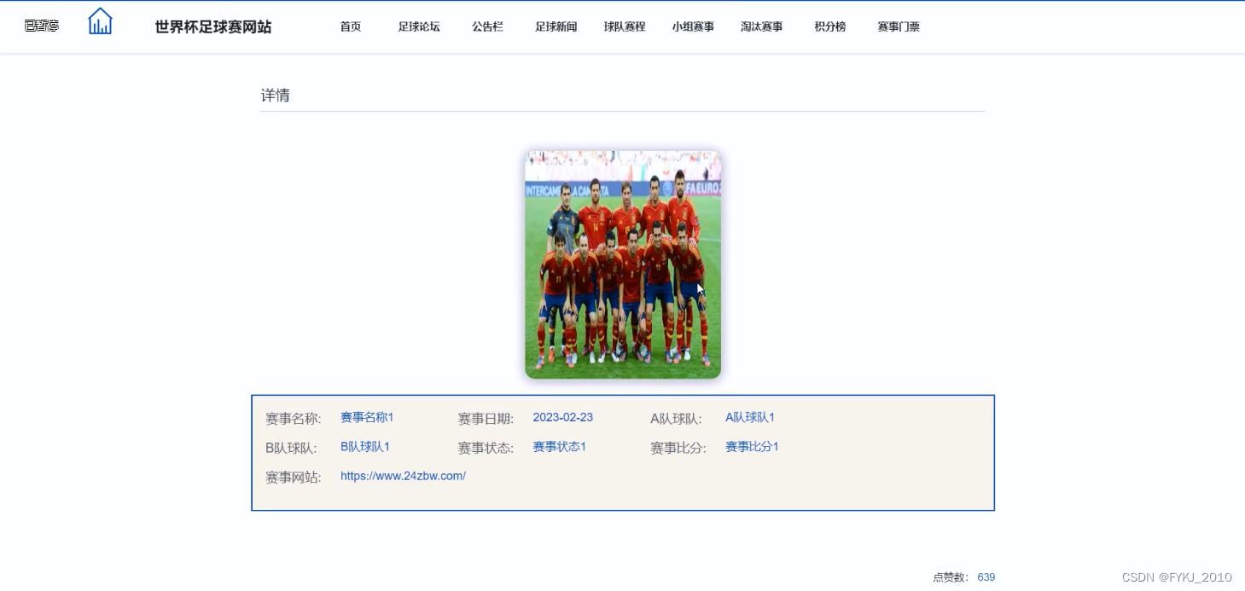
Task: View the 积分榜 standings page
Action: (x=830, y=26)
